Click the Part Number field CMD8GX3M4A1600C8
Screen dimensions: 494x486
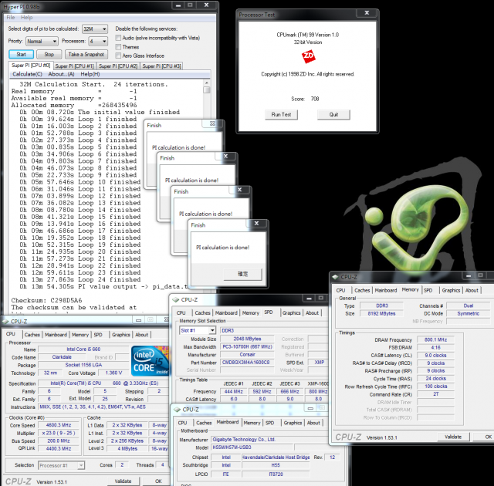(246, 363)
